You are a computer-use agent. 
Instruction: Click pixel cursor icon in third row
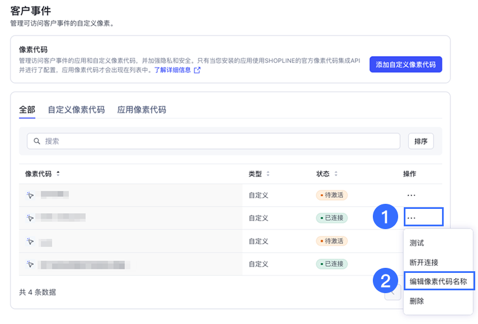point(30,241)
